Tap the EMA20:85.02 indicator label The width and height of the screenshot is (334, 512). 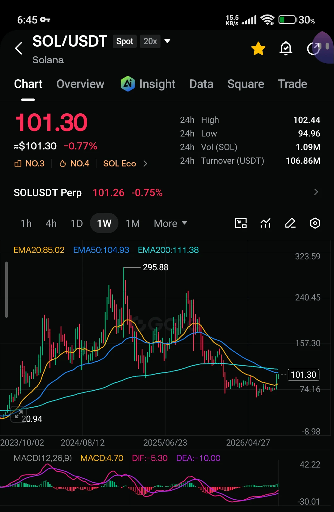pos(39,250)
